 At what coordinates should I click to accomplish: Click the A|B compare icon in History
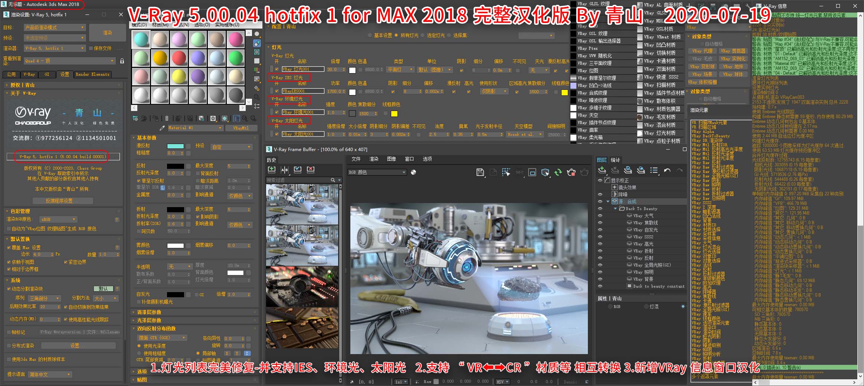tap(285, 170)
